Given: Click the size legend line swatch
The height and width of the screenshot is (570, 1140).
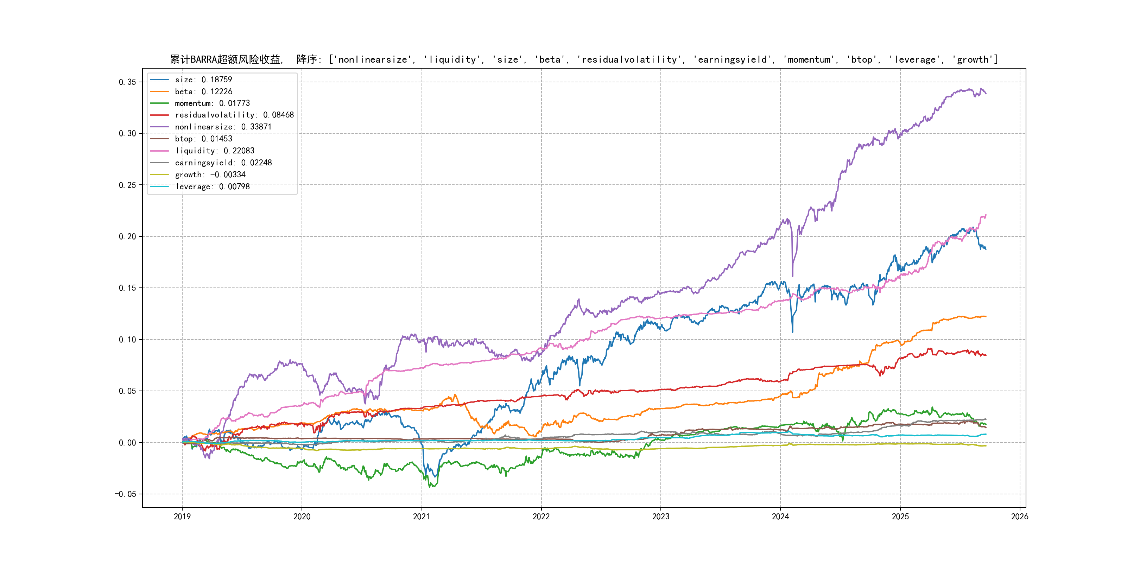Looking at the screenshot, I should pyautogui.click(x=159, y=80).
